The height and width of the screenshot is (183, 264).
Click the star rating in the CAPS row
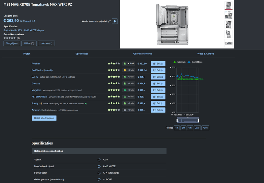(x=114, y=77)
